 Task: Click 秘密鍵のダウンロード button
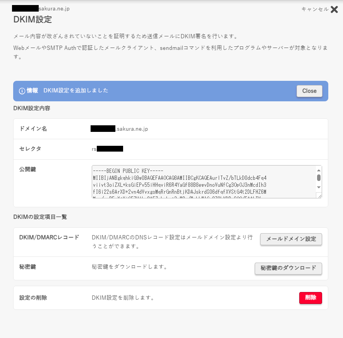coord(288,268)
